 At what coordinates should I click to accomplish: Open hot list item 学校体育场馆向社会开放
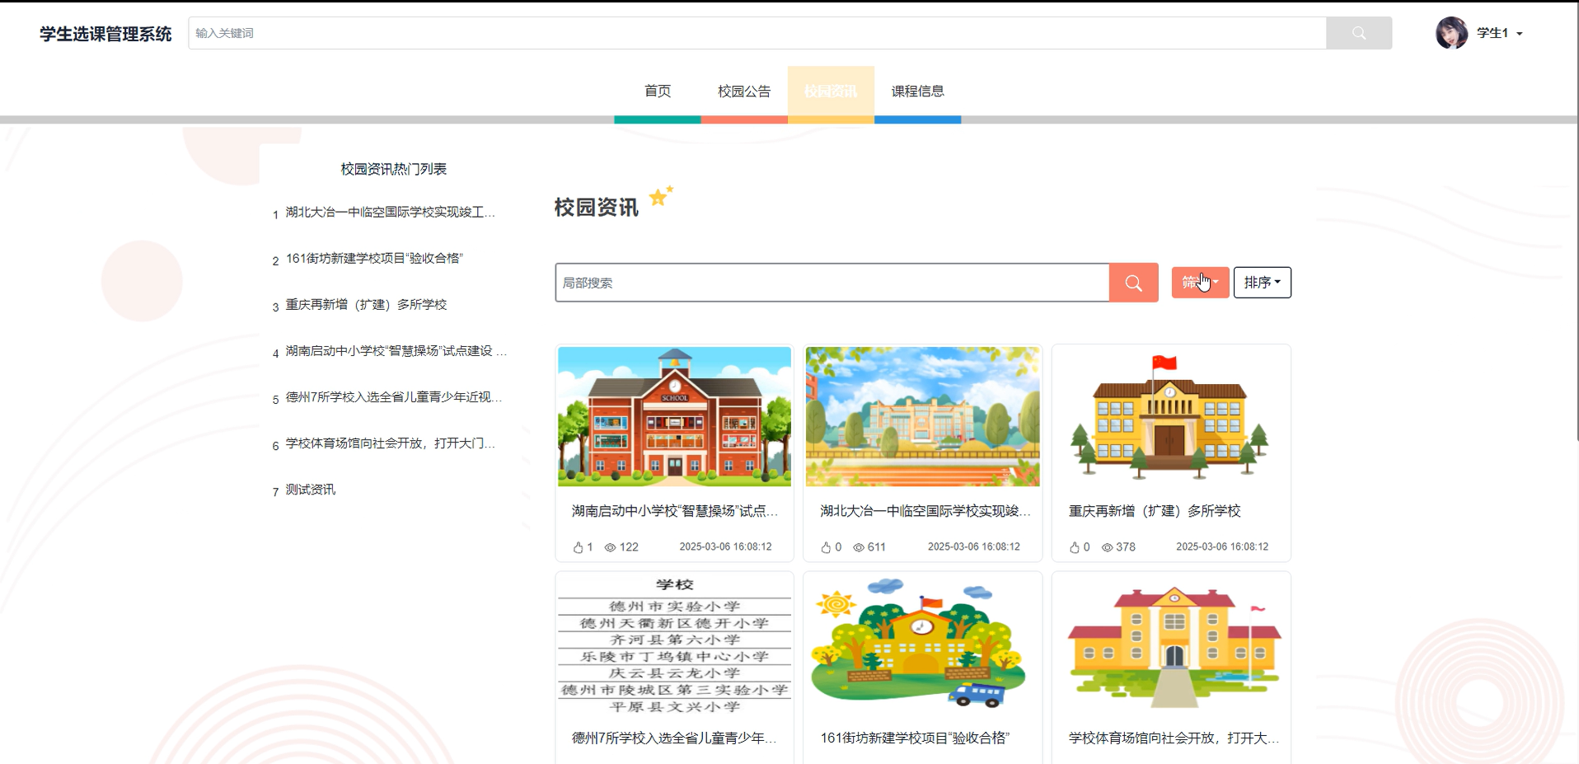pyautogui.click(x=391, y=443)
